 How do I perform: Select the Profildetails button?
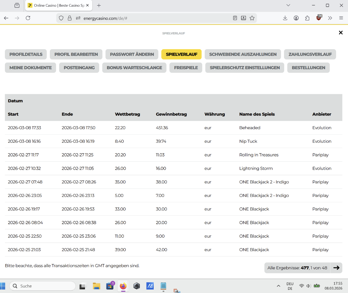(x=26, y=54)
